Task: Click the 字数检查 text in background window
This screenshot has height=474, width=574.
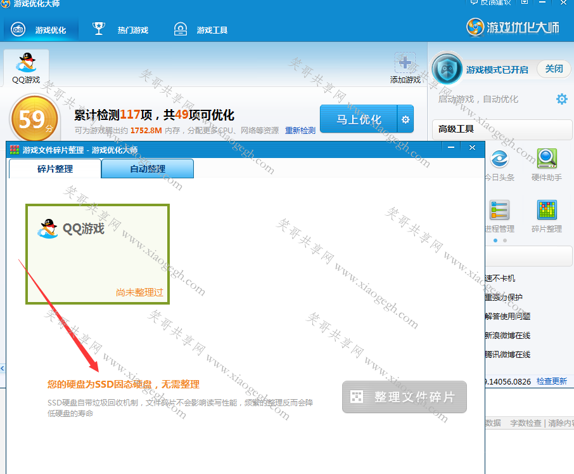Action: pos(526,423)
